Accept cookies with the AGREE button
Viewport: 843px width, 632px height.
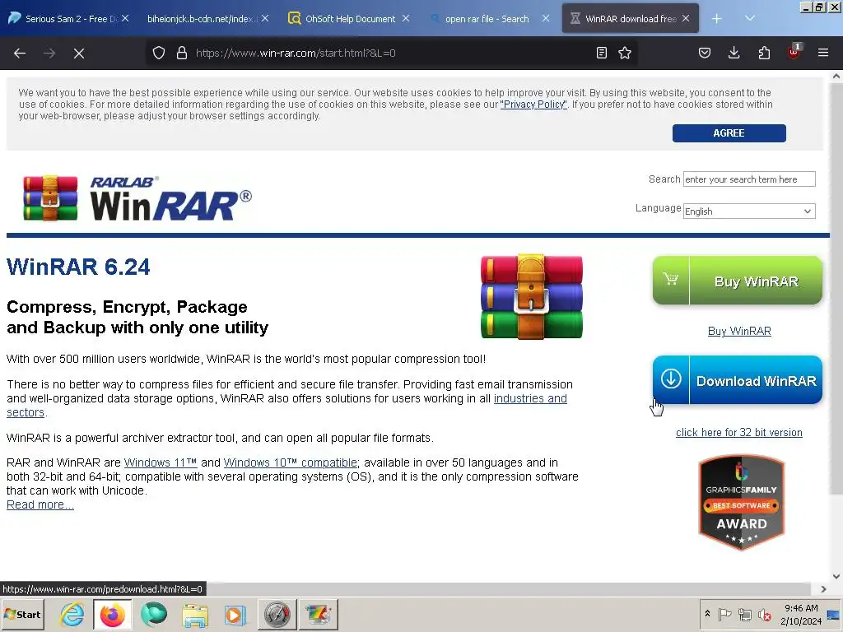tap(729, 133)
